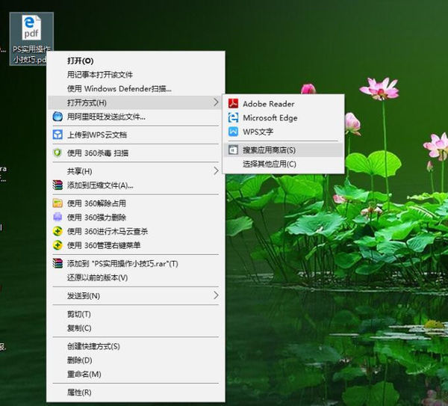The width and height of the screenshot is (448, 406).
Task: Click the 360管理右键菜单 icon
Action: click(x=57, y=245)
